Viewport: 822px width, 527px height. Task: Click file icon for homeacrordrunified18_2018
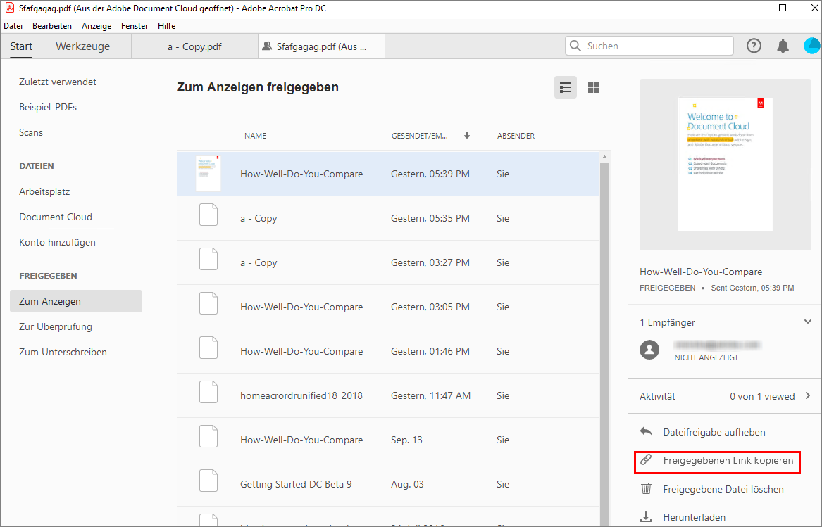click(x=208, y=393)
